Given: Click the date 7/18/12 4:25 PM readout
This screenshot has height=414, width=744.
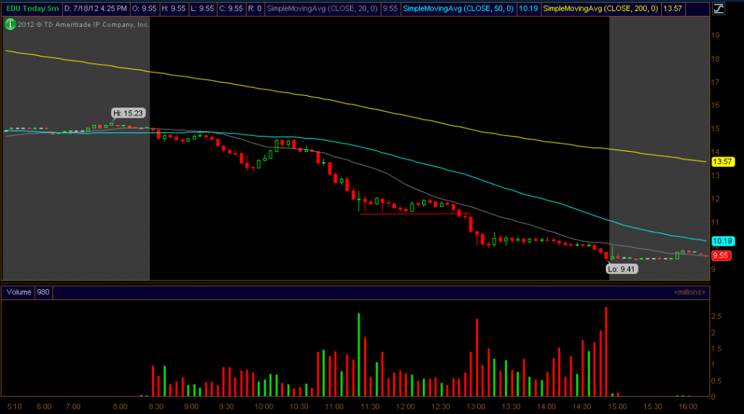Looking at the screenshot, I should (95, 9).
